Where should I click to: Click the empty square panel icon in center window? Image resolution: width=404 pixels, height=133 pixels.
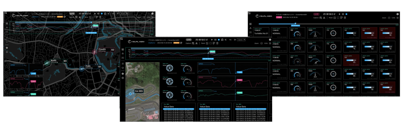[x=210, y=43]
